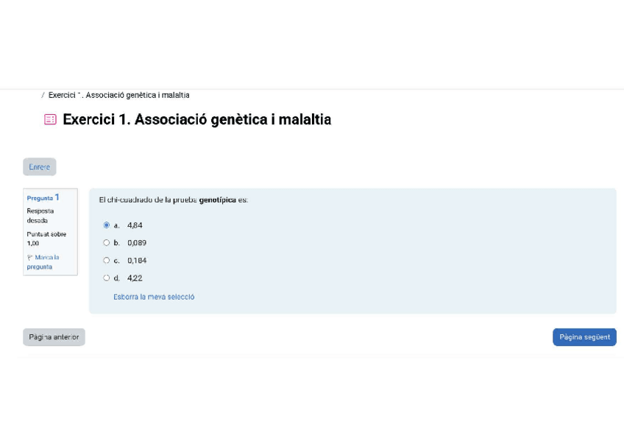624x441 pixels.
Task: Select radio button for answer d
Action: 107,278
